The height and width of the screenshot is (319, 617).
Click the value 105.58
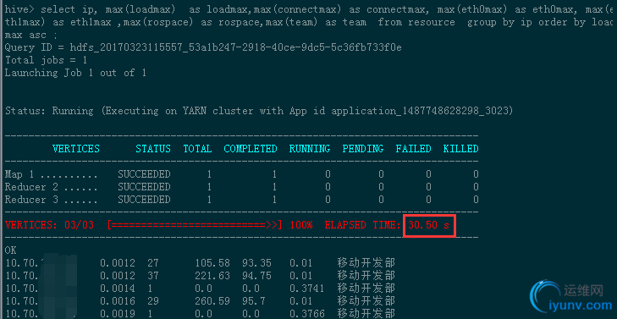212,263
